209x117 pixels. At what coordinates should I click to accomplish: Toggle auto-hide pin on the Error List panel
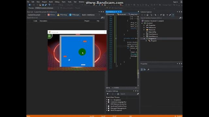pos(101,12)
